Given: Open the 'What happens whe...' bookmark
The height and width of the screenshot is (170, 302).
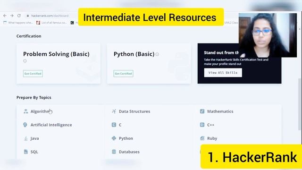Looking at the screenshot, I should [x=18, y=23].
